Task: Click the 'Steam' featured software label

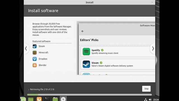Action: point(42,46)
